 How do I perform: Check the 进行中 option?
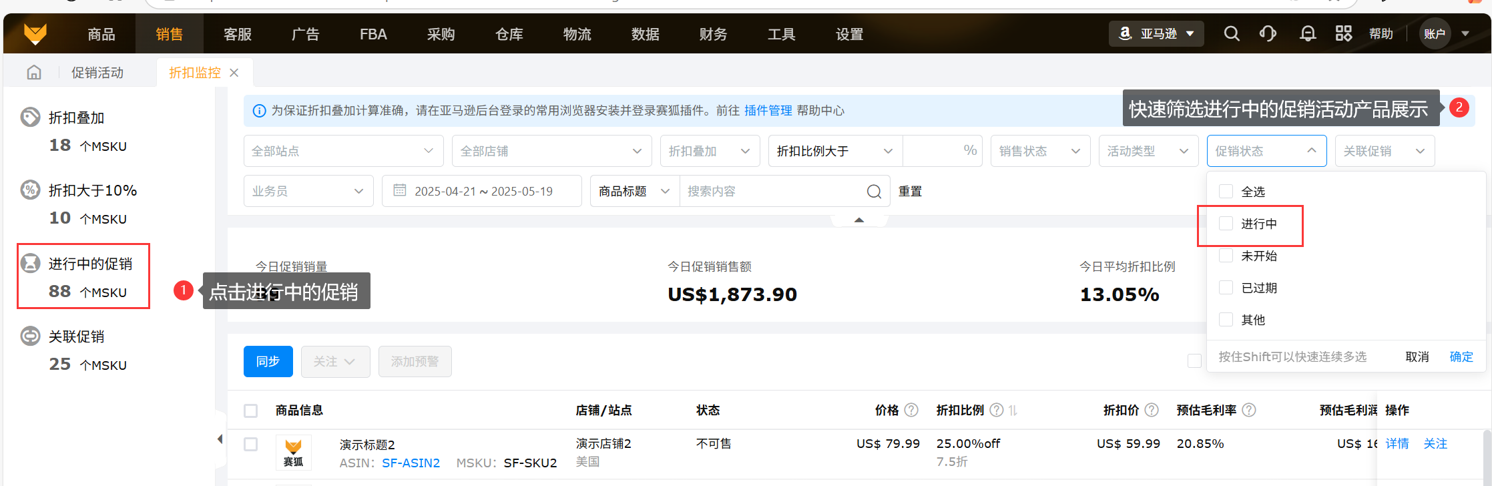(1226, 224)
